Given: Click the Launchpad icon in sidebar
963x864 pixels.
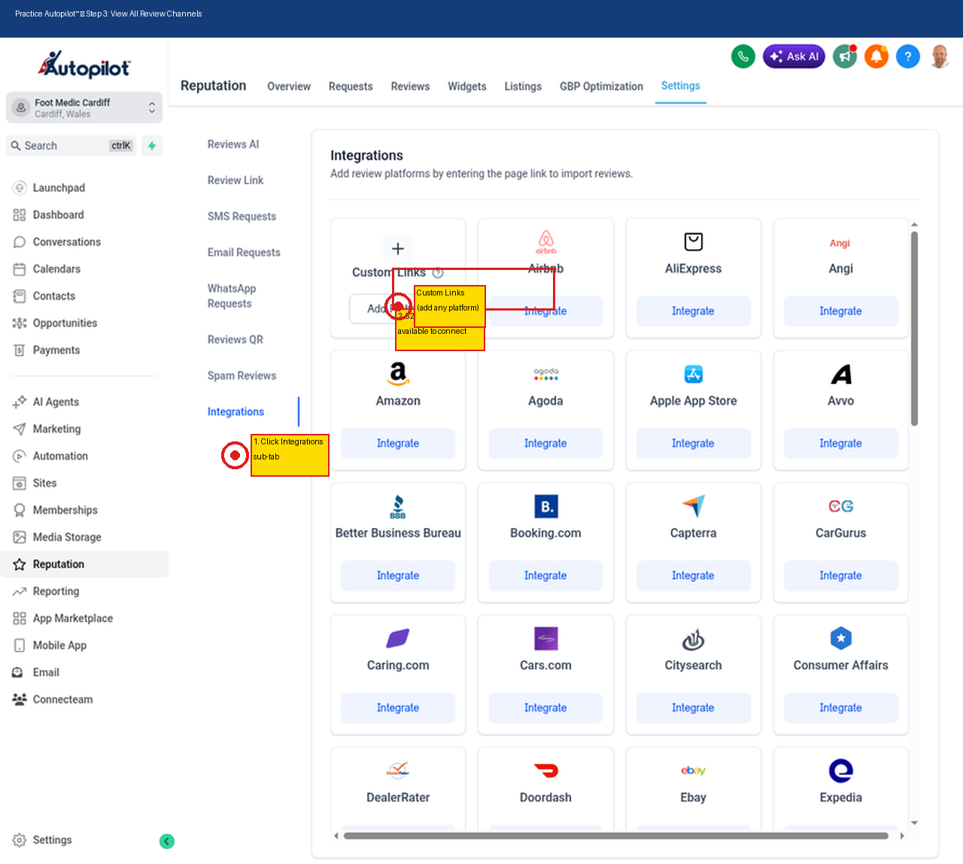Looking at the screenshot, I should (20, 188).
